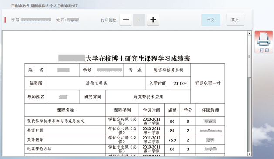Click the 超宽带技术应用 research direction cell
This screenshot has width=274, height=159.
coord(148,97)
